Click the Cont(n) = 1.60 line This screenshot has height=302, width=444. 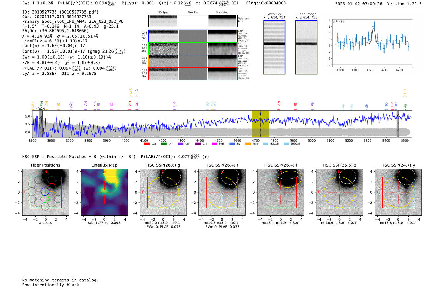(x=54, y=46)
